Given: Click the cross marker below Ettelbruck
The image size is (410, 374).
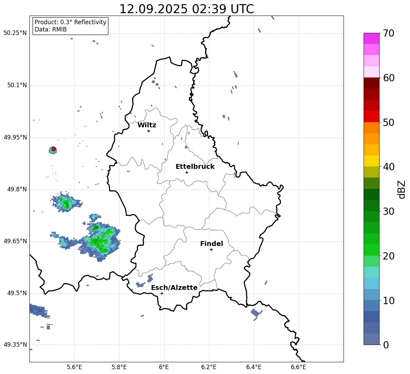Looking at the screenshot, I should pos(187,172).
